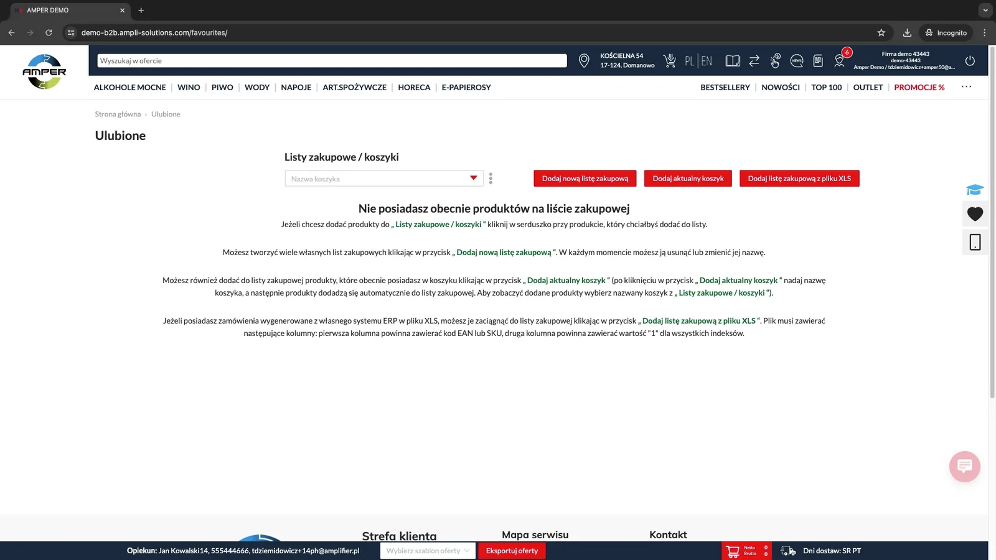Switch the site language to EN
The height and width of the screenshot is (560, 996).
tap(707, 60)
